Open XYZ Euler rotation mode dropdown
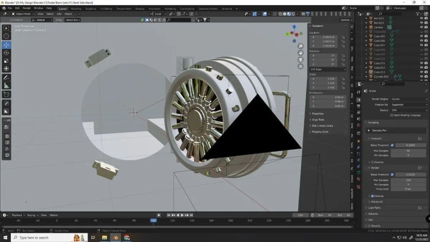The image size is (430, 242). (x=328, y=70)
